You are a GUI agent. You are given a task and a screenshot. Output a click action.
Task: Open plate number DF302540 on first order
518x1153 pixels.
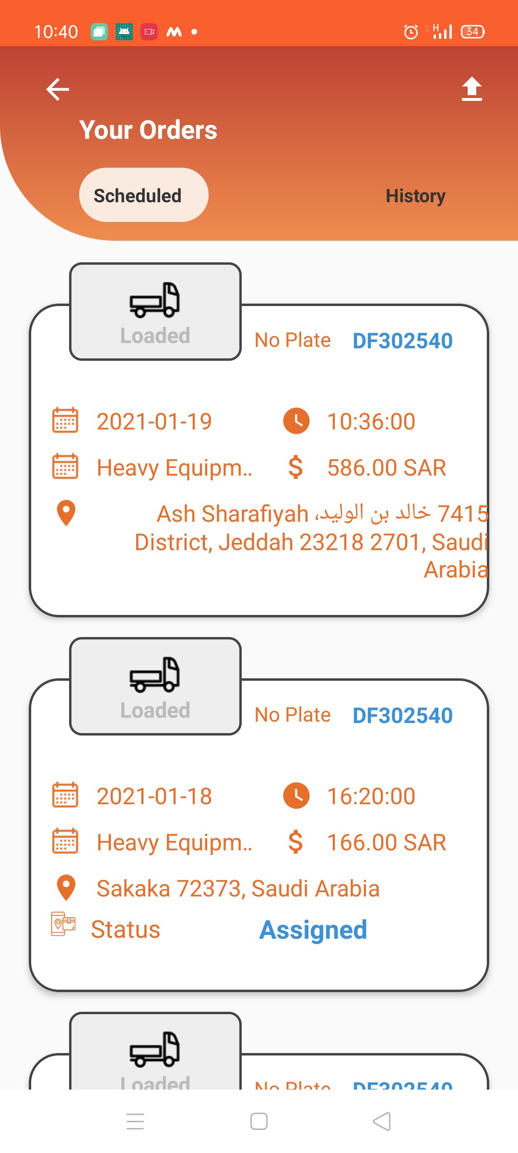[x=402, y=341]
